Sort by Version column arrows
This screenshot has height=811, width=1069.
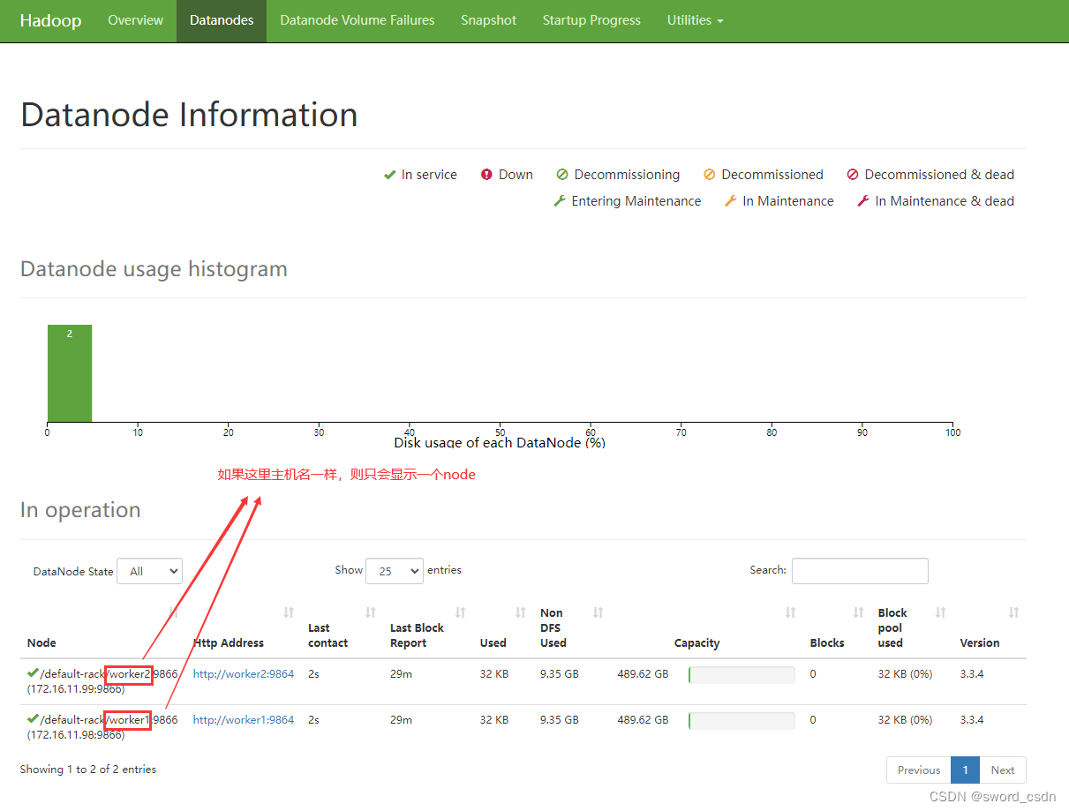click(1014, 612)
